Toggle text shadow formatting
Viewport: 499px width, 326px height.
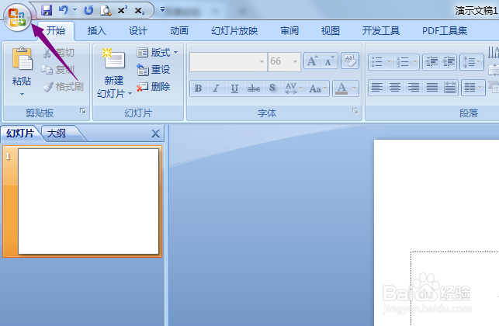point(272,88)
